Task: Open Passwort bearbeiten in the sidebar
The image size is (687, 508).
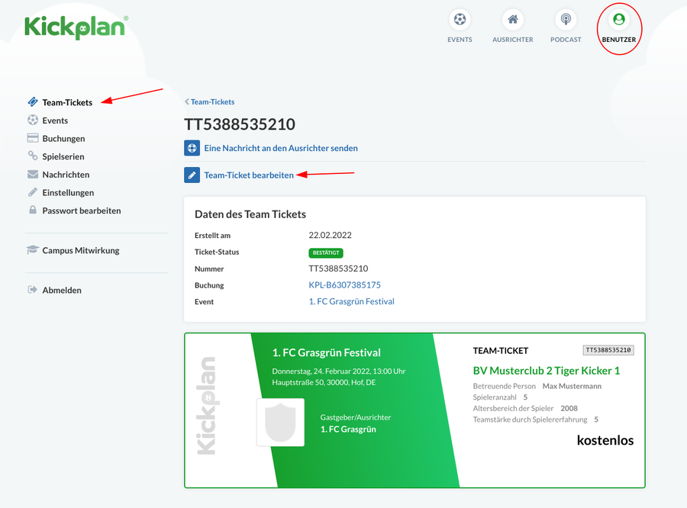Action: (x=82, y=211)
